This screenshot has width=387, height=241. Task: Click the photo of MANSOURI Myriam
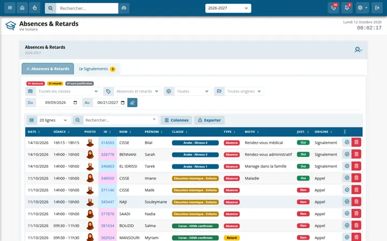coord(90,237)
